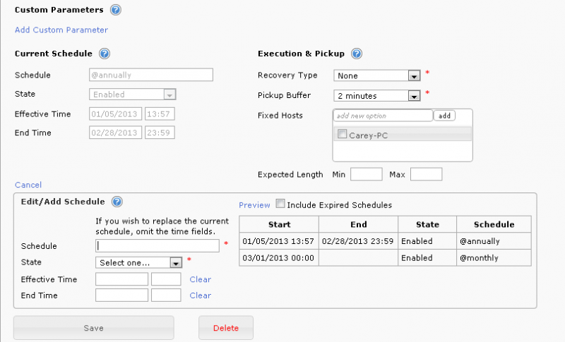Click Add Custom Parameter link
565x342 pixels.
point(61,30)
